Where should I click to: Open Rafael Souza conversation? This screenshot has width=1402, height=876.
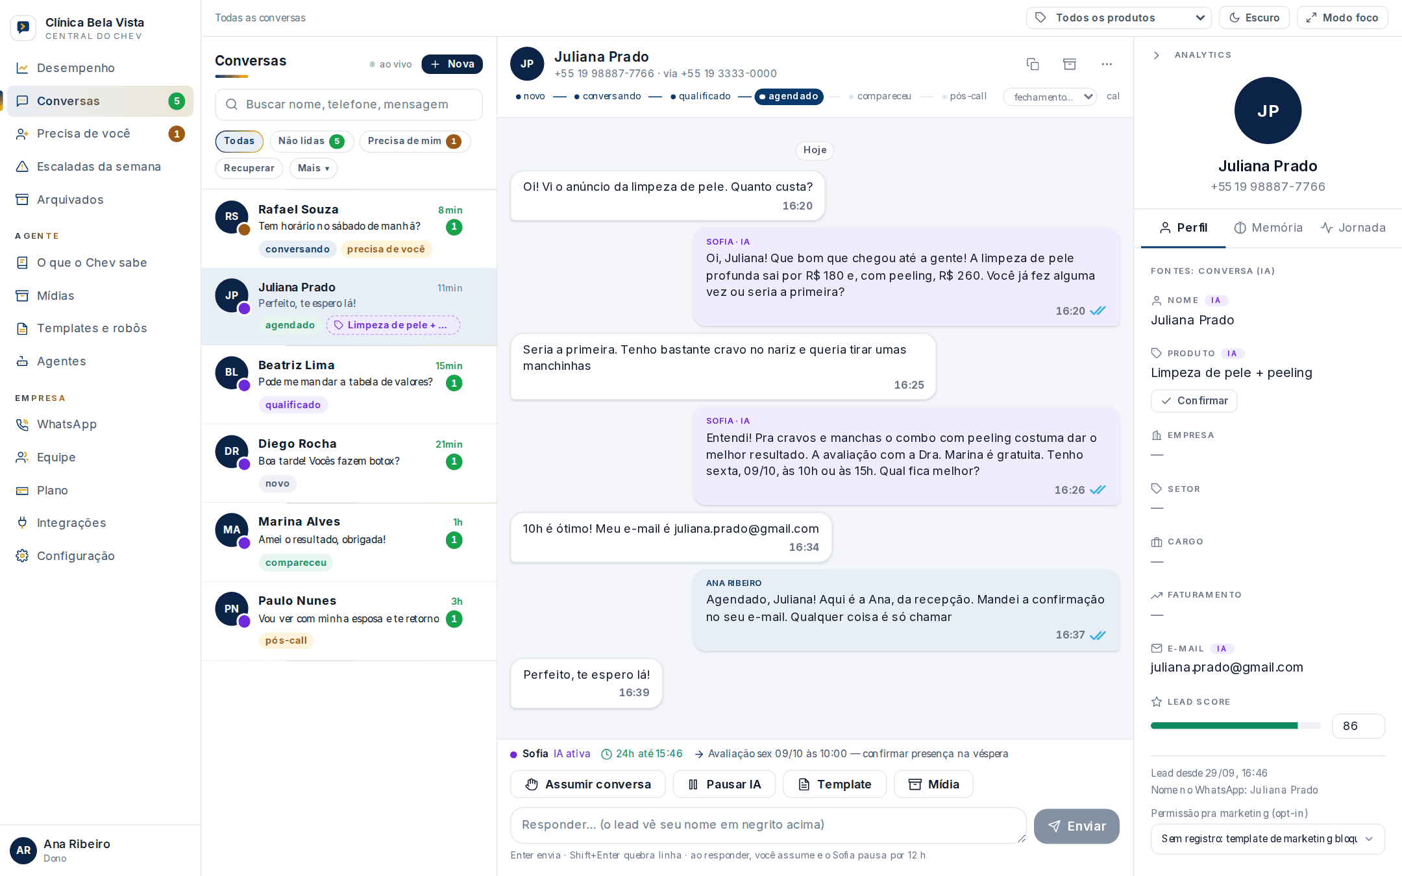tap(349, 229)
